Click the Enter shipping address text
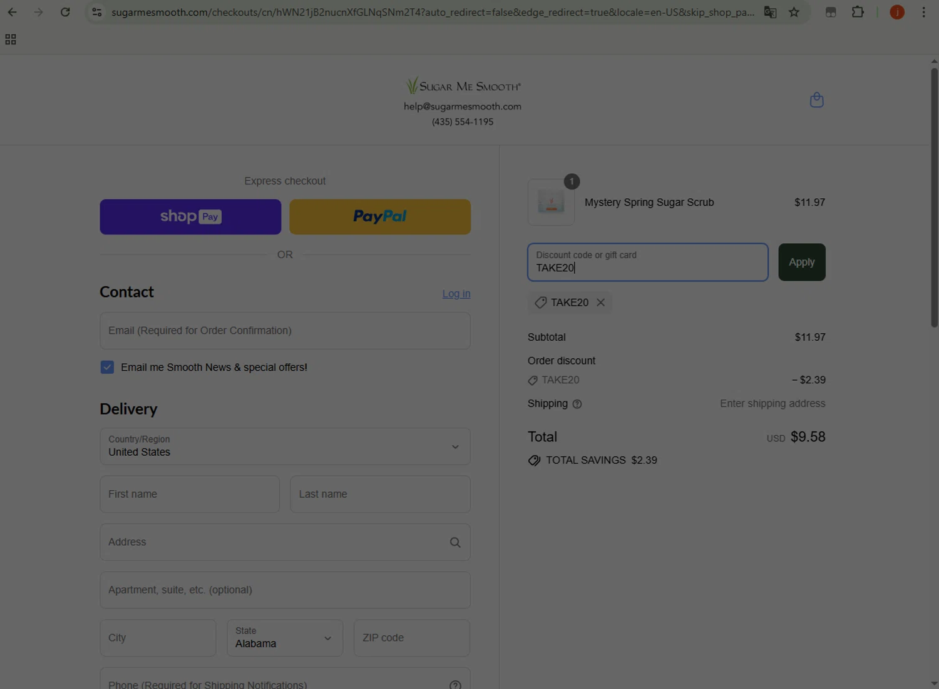This screenshot has height=689, width=939. (772, 404)
